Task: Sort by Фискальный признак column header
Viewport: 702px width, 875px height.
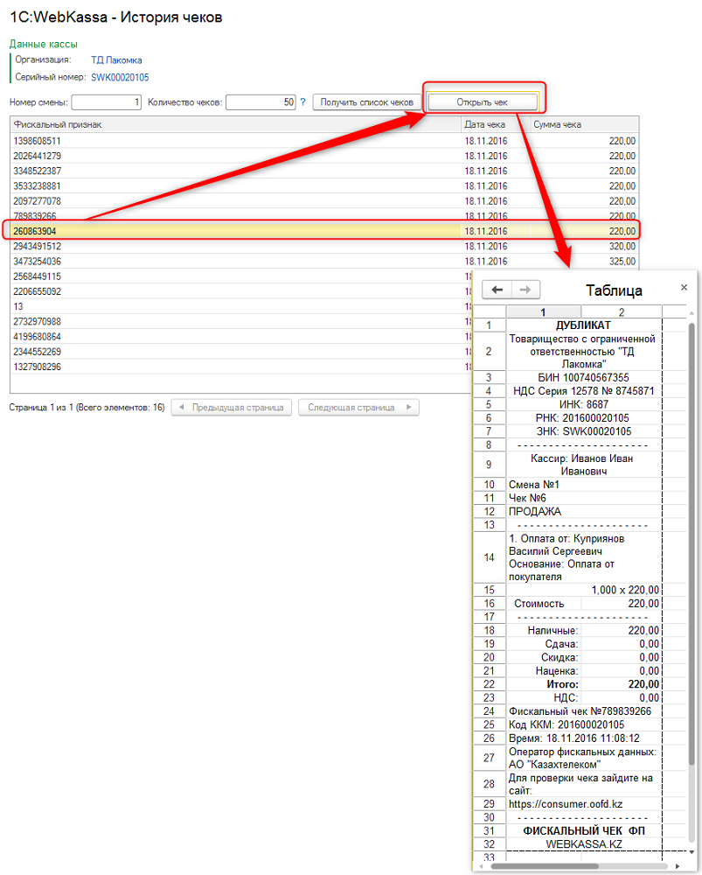Action: point(234,124)
